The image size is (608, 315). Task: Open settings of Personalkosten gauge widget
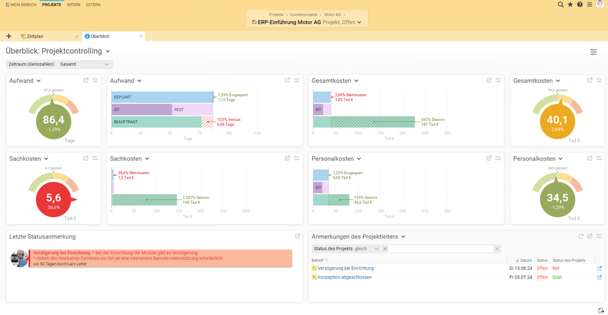click(599, 158)
